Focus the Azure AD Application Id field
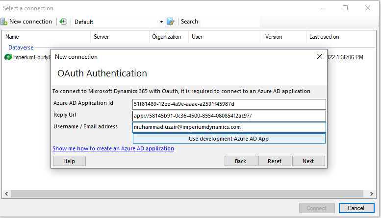Viewport: 381px width, 218px height. 229,104
